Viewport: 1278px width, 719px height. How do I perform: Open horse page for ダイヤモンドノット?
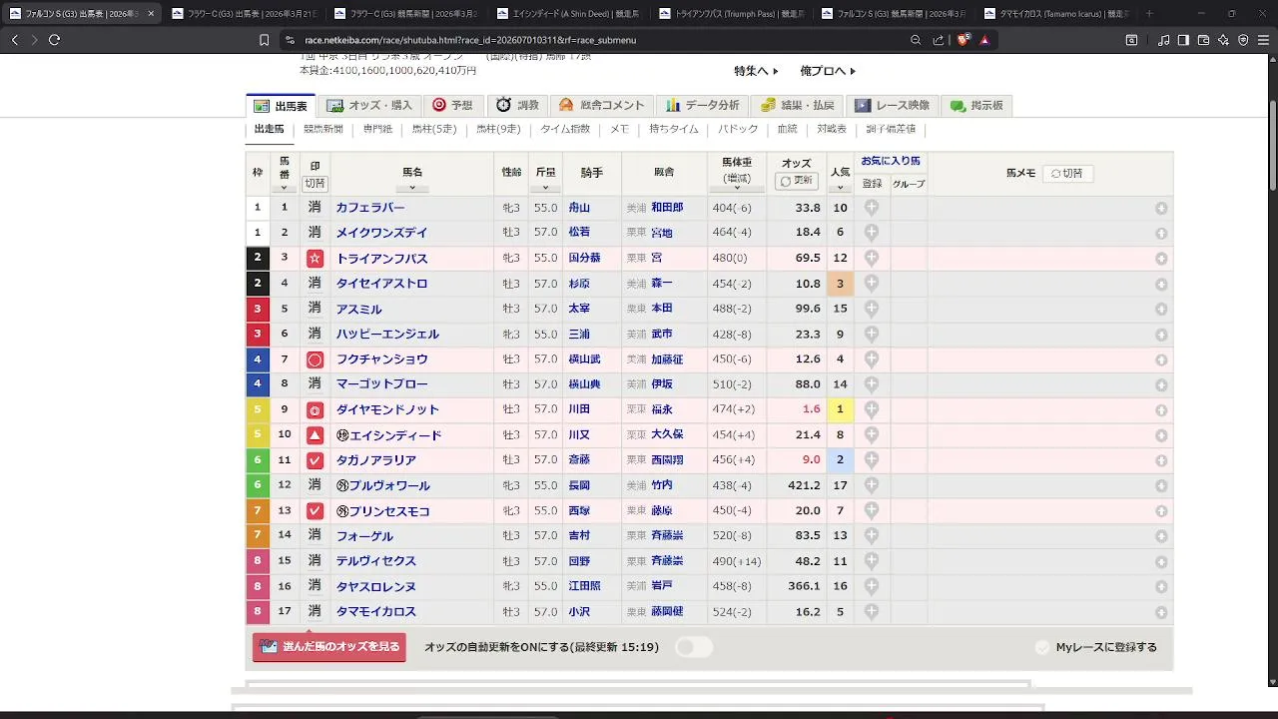pos(387,409)
